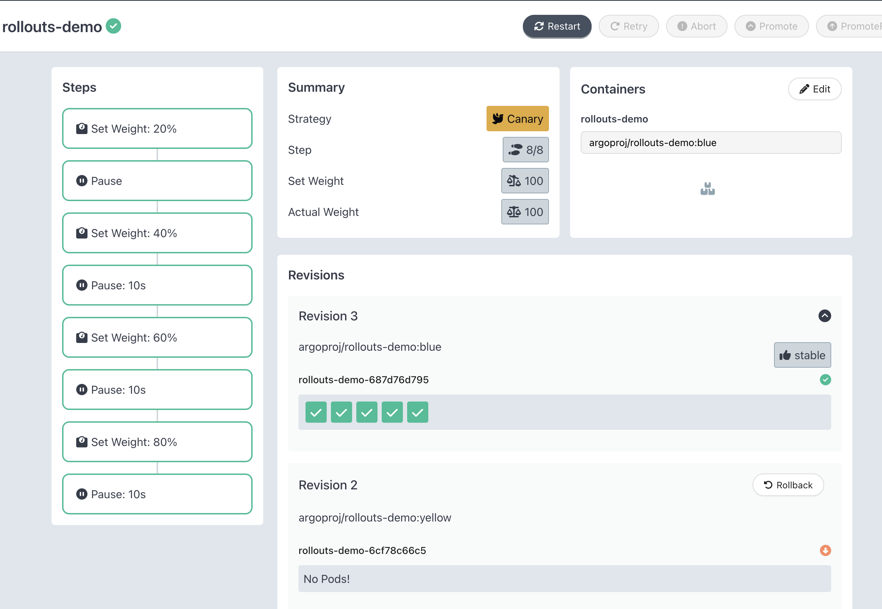Click the green check status next to rollouts-demo-687d76d795
This screenshot has width=882, height=609.
(x=825, y=380)
